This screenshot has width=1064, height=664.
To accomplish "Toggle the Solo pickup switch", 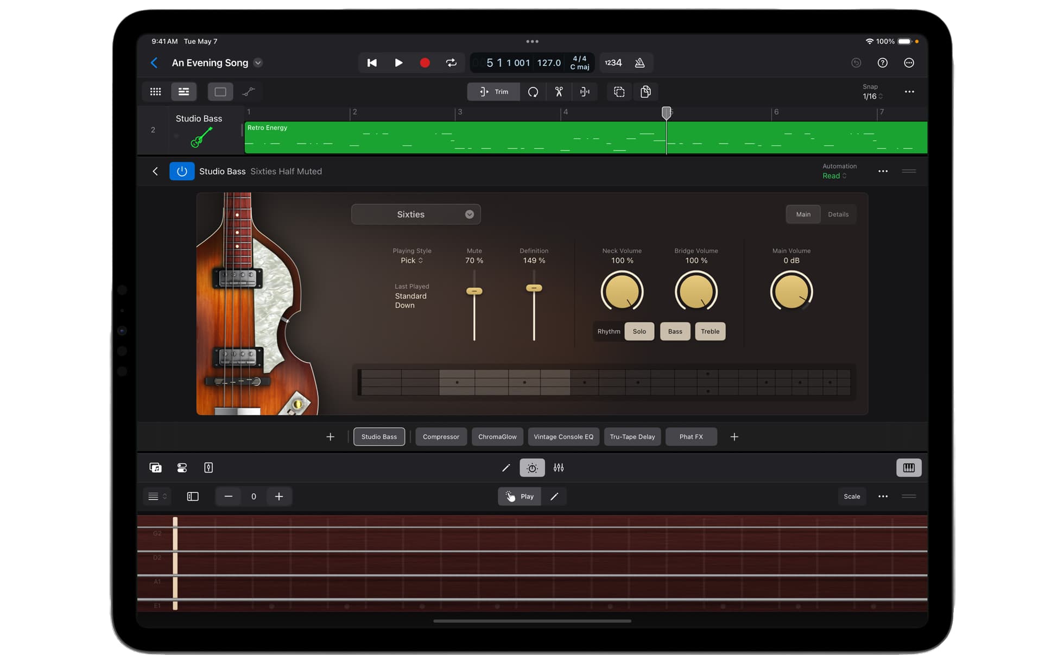I will (x=639, y=332).
